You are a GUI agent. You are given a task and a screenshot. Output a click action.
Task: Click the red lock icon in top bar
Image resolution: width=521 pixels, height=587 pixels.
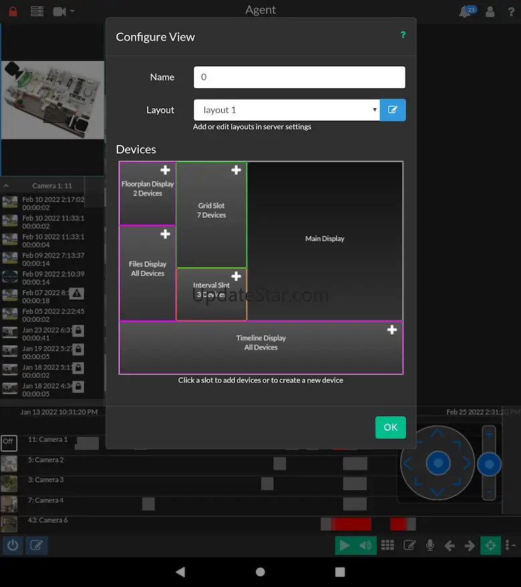pos(13,11)
